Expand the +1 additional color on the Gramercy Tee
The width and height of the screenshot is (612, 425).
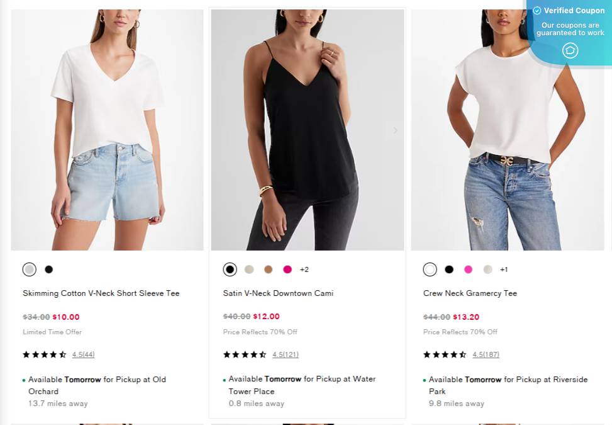[504, 269]
